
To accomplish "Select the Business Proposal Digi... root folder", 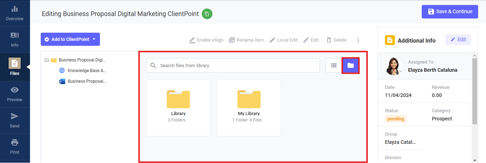I will 79,60.
